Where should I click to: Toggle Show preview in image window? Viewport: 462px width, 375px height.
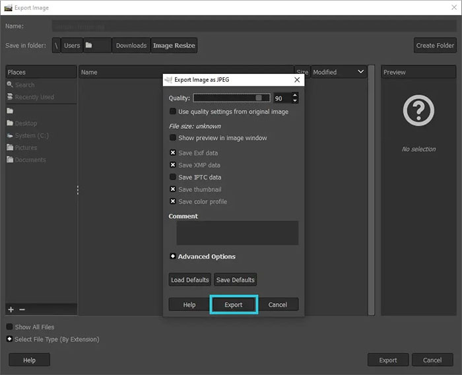[x=173, y=138]
